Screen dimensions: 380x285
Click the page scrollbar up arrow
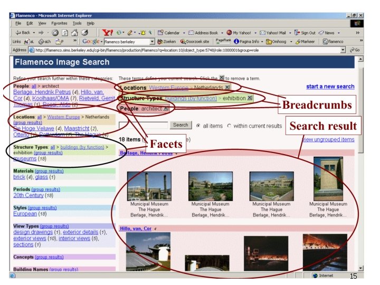click(x=360, y=59)
